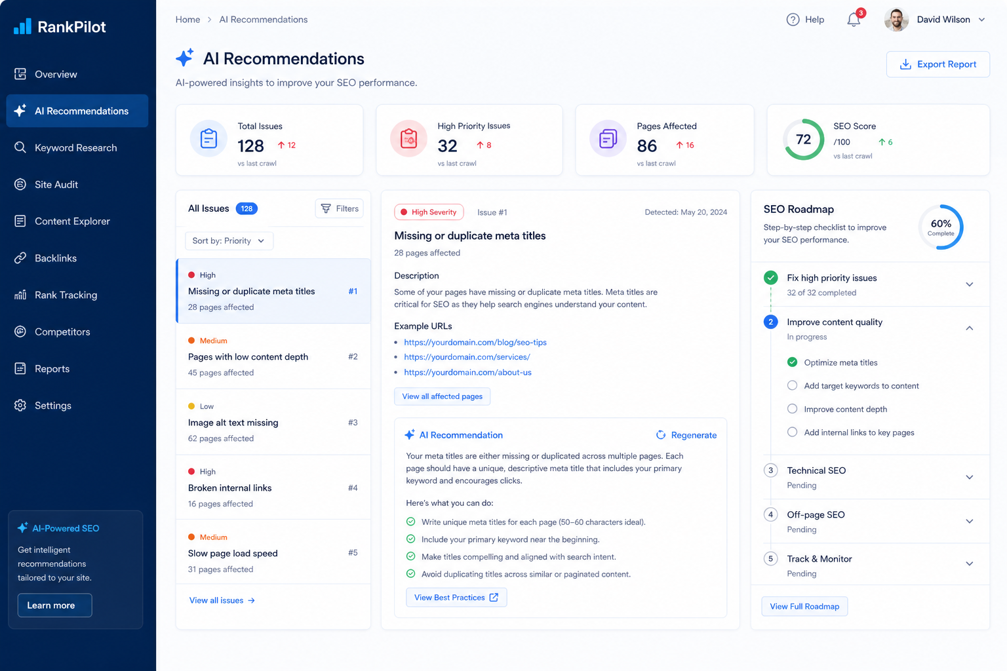
Task: Click the Overview layout icon
Action: 20,74
